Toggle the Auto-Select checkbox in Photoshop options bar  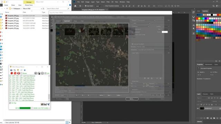pyautogui.click(x=86, y=6)
